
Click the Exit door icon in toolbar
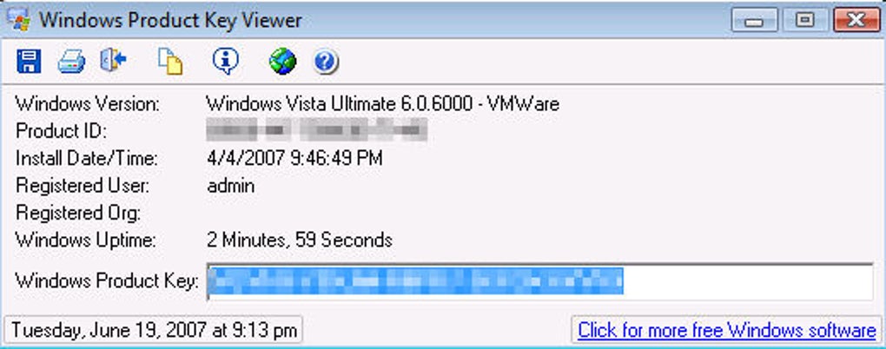click(x=113, y=60)
